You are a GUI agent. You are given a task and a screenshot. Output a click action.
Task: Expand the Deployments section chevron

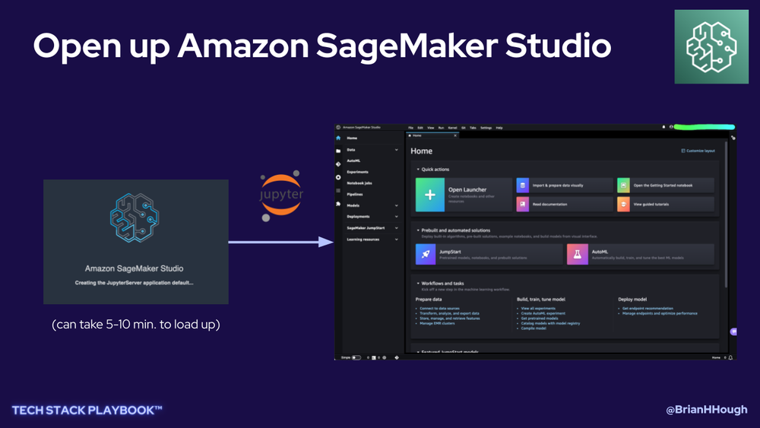[x=397, y=217]
